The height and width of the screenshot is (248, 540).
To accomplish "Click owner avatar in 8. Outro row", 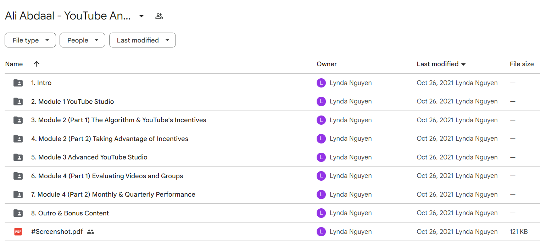I will tap(321, 213).
